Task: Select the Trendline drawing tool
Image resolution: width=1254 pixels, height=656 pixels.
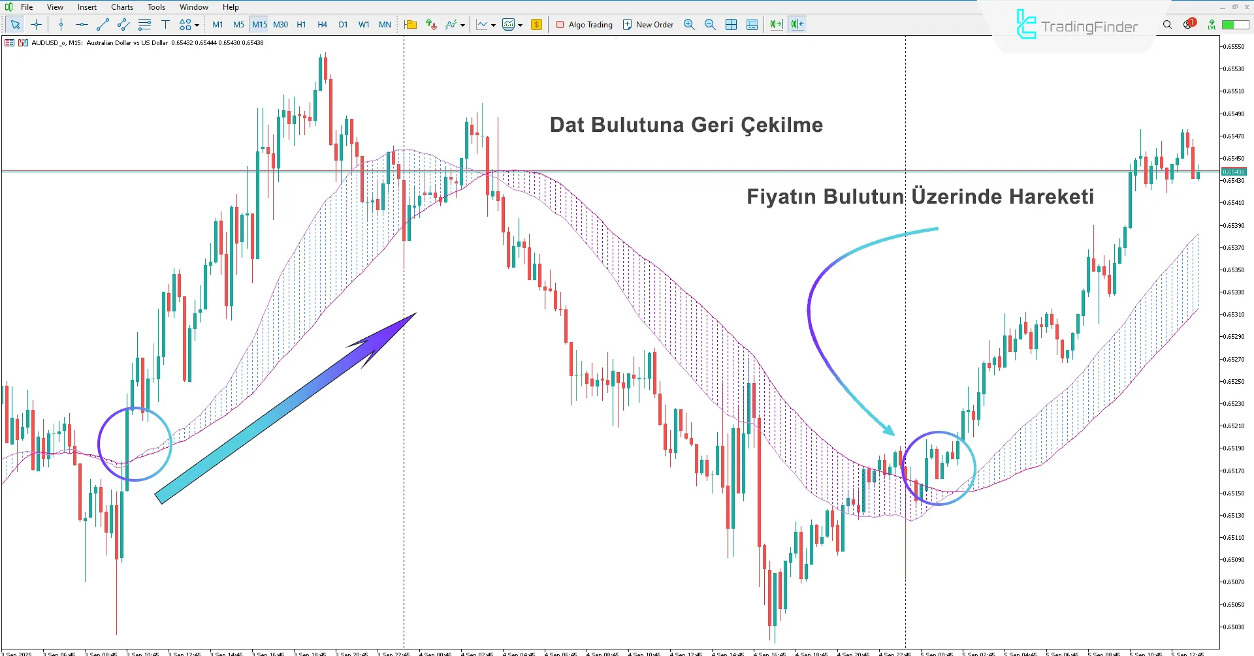Action: click(x=102, y=24)
